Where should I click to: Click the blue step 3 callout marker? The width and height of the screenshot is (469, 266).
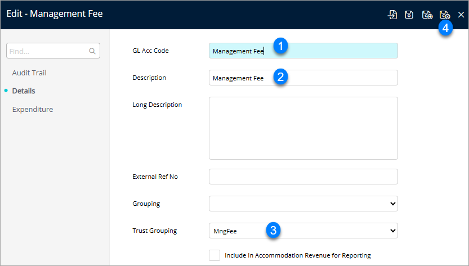pos(273,229)
